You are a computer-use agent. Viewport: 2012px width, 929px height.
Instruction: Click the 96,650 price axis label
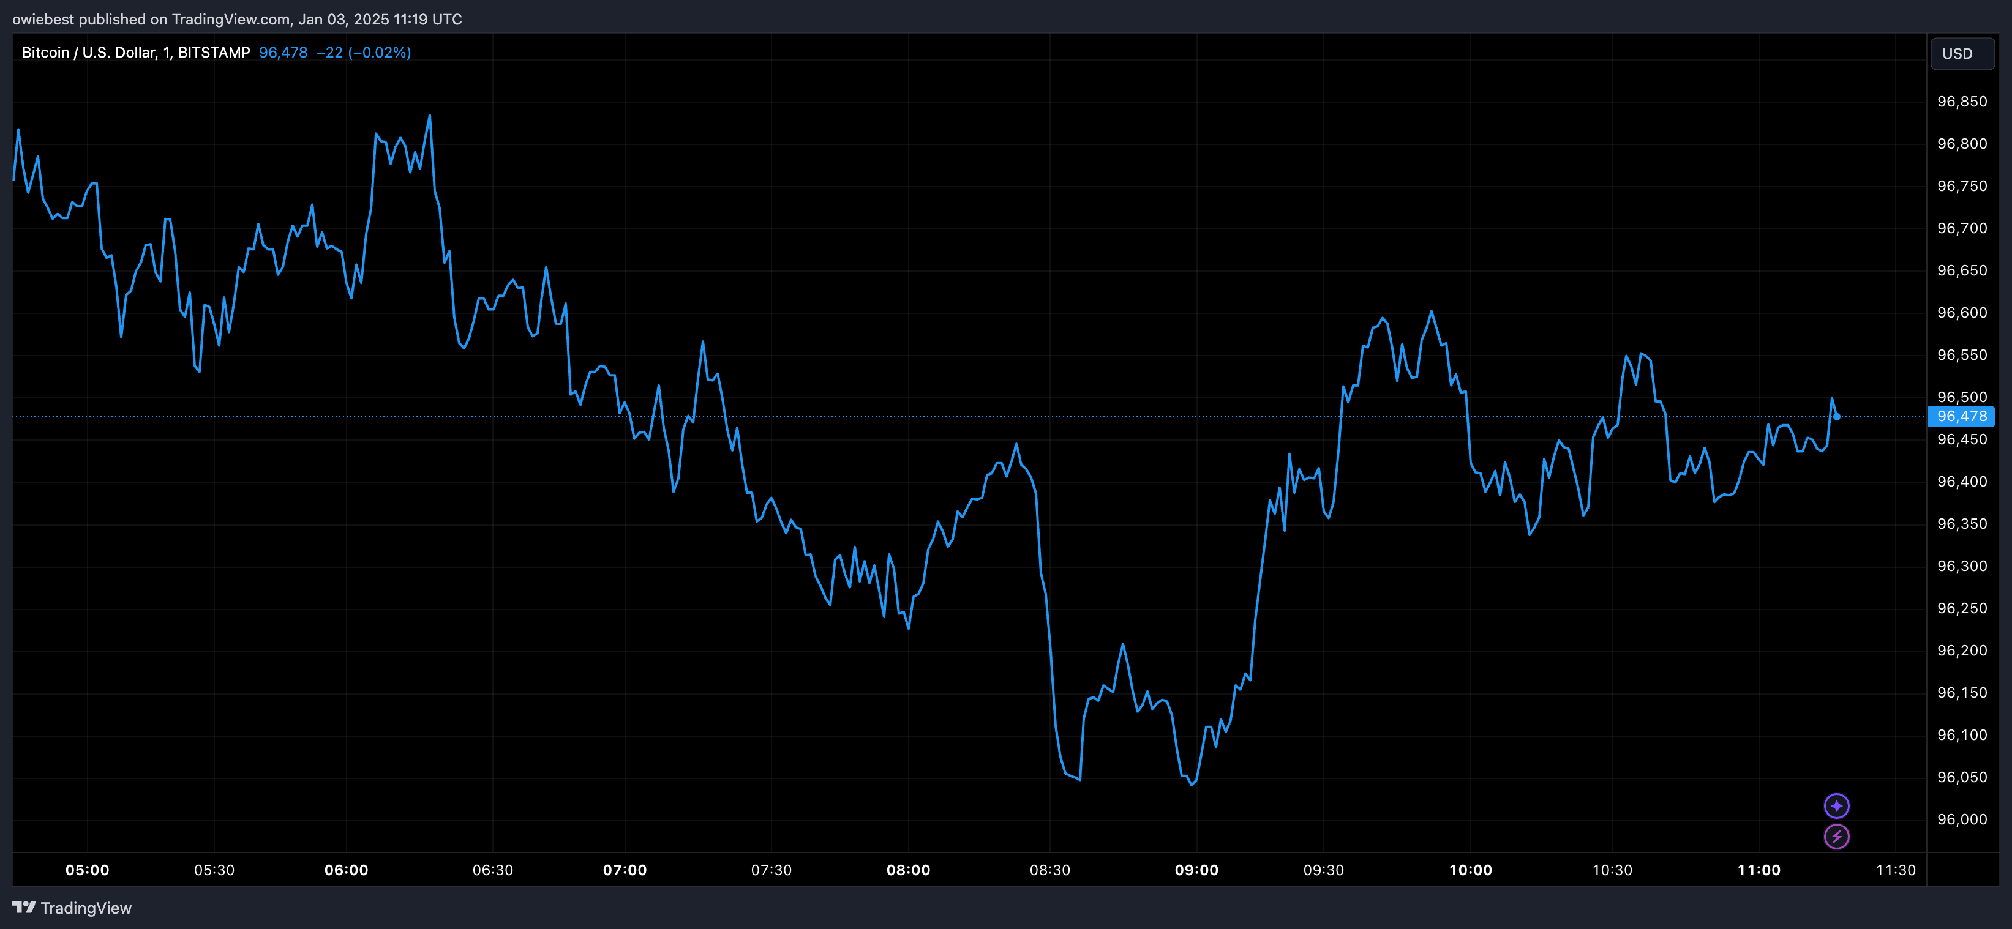coord(1962,270)
